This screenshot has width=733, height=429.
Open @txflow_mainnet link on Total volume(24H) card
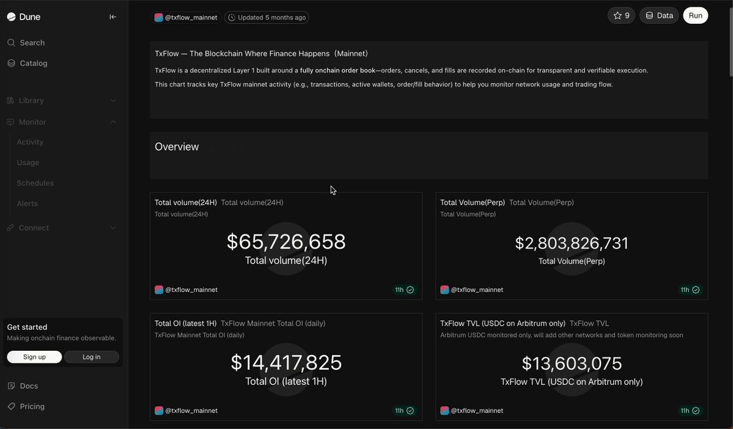[191, 289]
